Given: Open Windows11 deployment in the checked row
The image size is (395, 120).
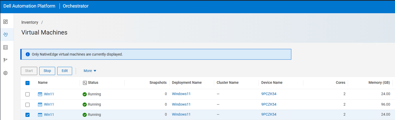Looking at the screenshot, I should 181,115.
